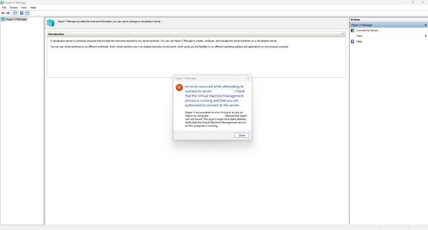Click Connect to Server in Actions
This screenshot has width=428, height=230.
[368, 30]
